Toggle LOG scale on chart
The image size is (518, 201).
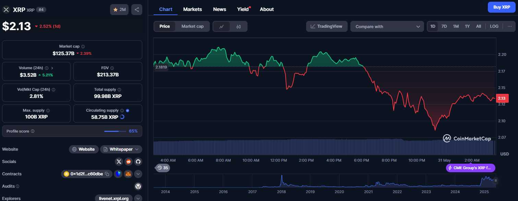pyautogui.click(x=494, y=26)
